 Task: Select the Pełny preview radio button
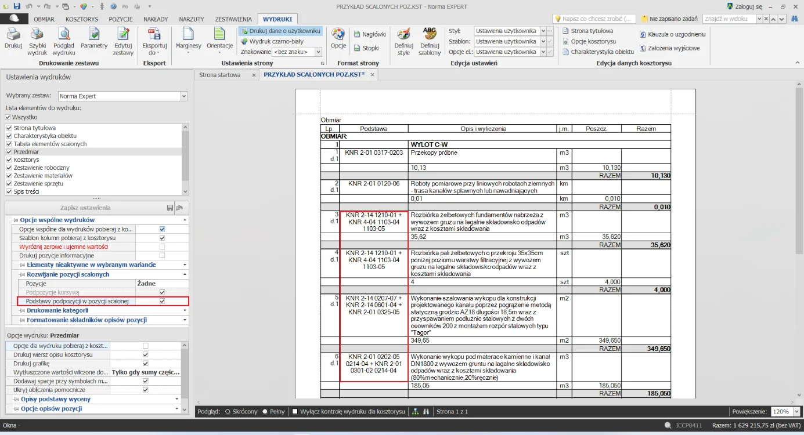pos(265,411)
